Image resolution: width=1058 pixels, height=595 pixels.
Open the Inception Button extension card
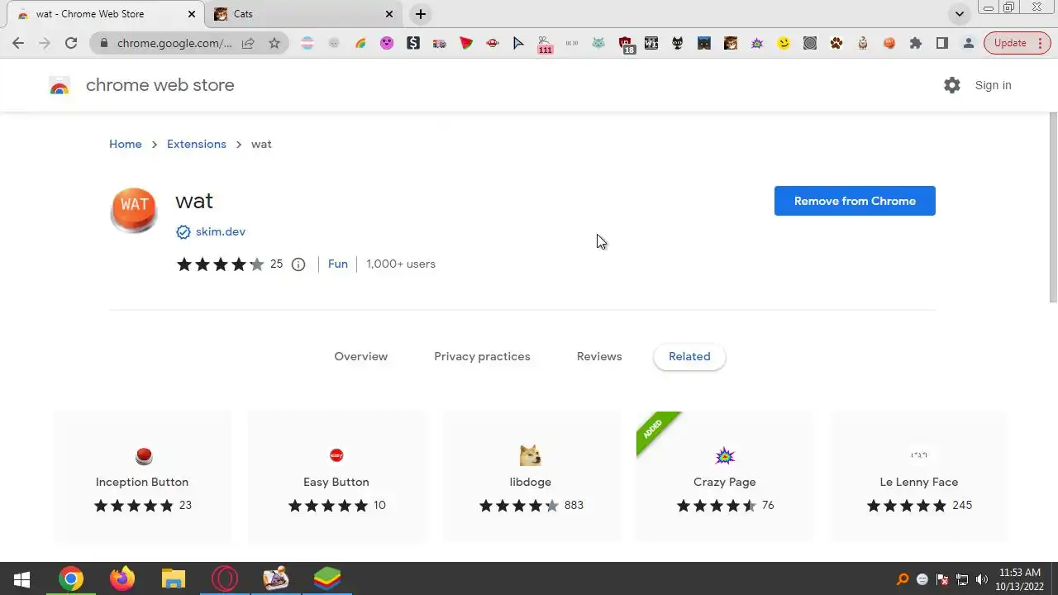[142, 478]
